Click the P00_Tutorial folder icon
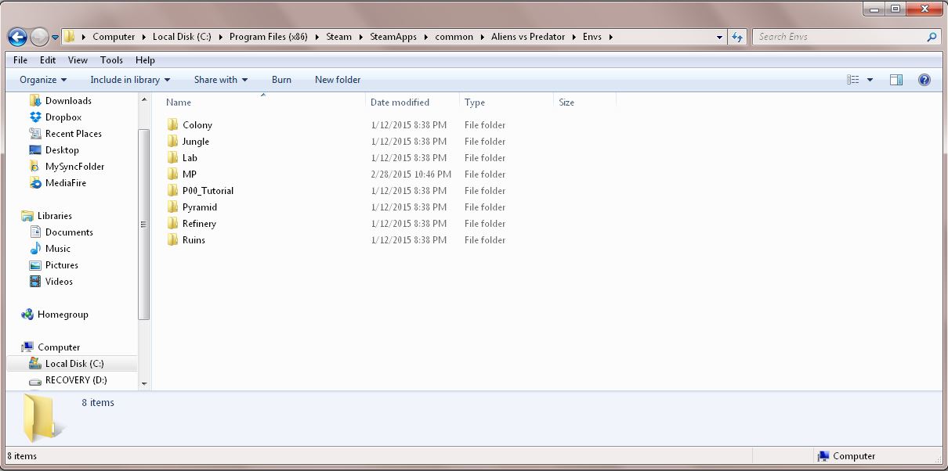The image size is (948, 471). (x=173, y=191)
